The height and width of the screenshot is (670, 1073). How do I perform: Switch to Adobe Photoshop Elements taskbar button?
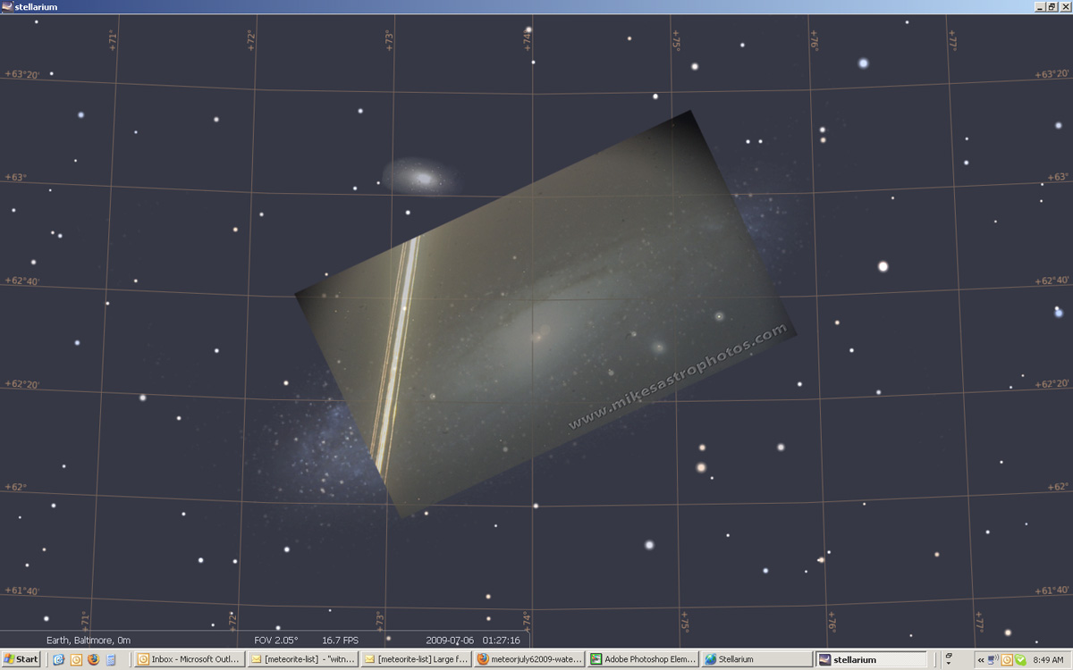click(642, 659)
